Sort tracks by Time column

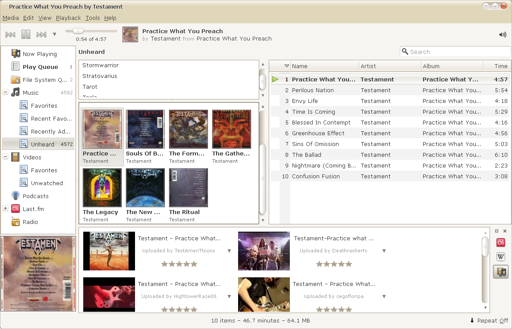pyautogui.click(x=497, y=66)
